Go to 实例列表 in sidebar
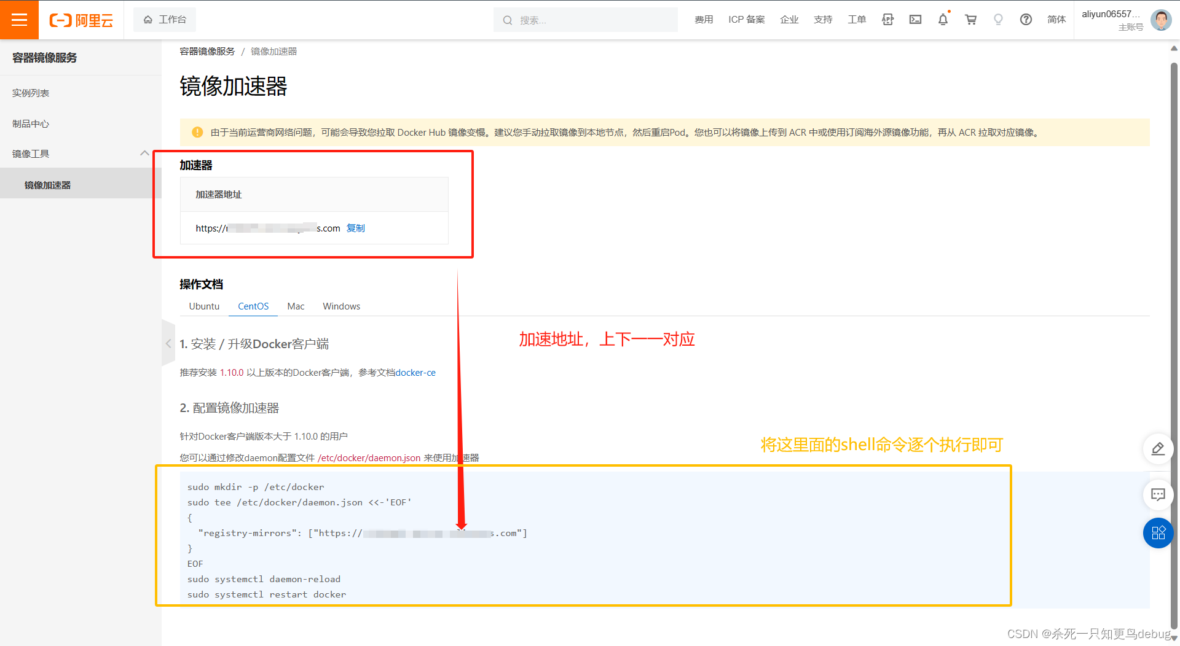This screenshot has width=1180, height=646. (x=31, y=93)
